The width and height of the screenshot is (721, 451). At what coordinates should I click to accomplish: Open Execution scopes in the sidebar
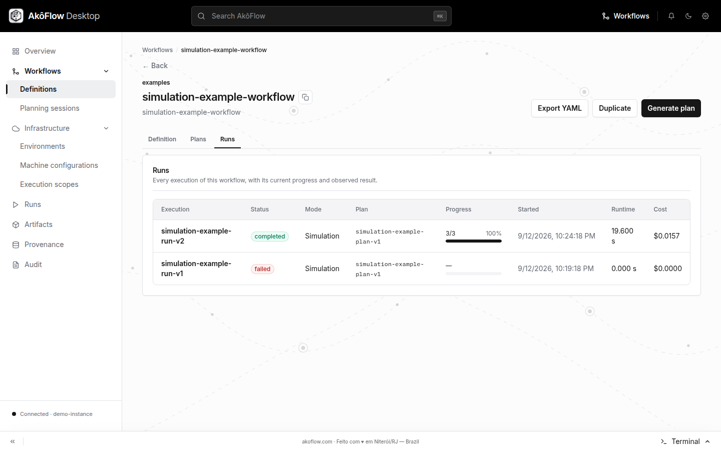[x=61, y=184]
